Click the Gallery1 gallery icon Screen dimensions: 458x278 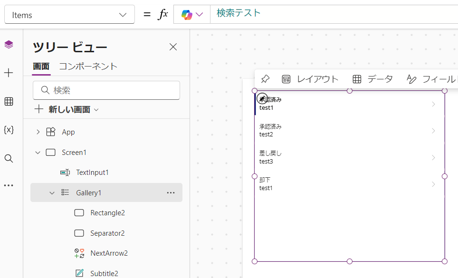(x=65, y=192)
